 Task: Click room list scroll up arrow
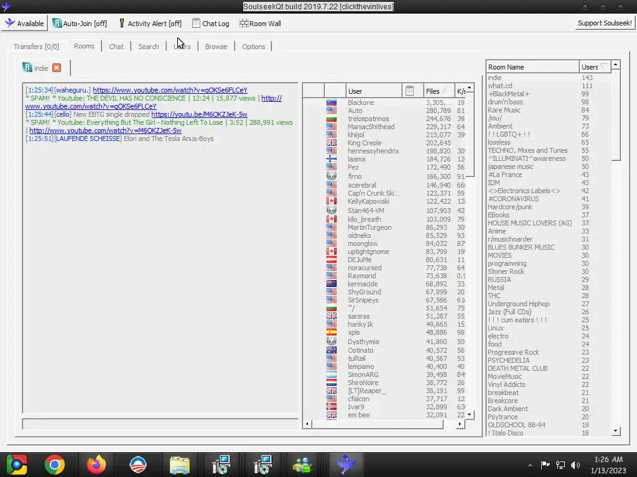[615, 65]
